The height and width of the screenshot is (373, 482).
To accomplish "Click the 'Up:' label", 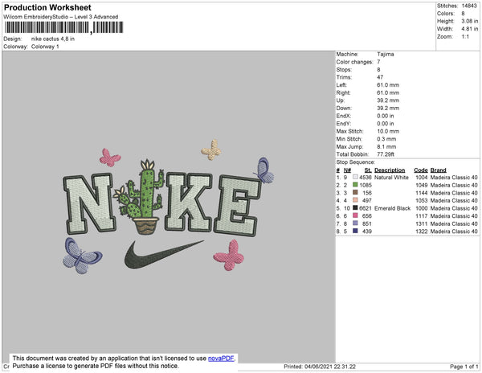I will coord(340,100).
